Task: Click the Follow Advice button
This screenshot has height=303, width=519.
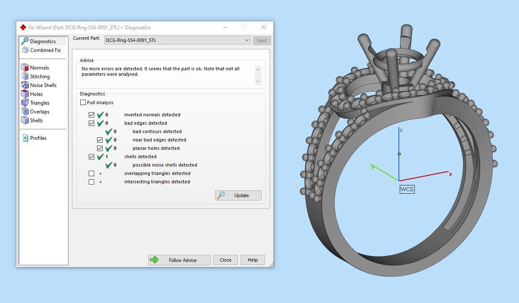Action: click(x=179, y=260)
